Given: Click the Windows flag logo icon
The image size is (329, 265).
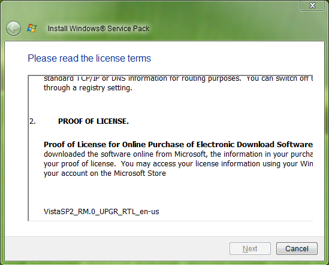Looking at the screenshot, I should pyautogui.click(x=32, y=28).
